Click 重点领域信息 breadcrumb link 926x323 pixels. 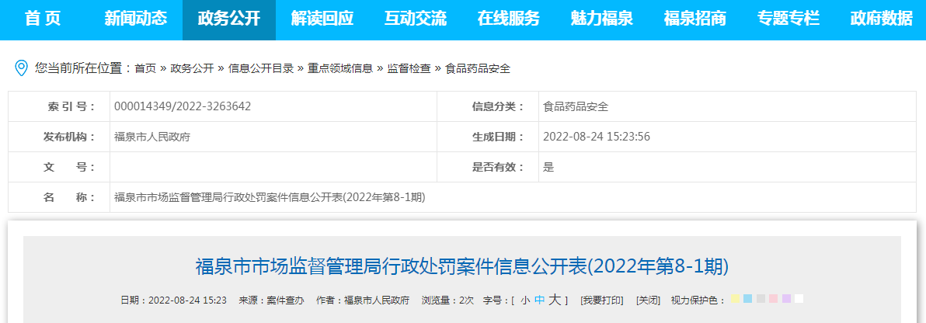click(339, 68)
